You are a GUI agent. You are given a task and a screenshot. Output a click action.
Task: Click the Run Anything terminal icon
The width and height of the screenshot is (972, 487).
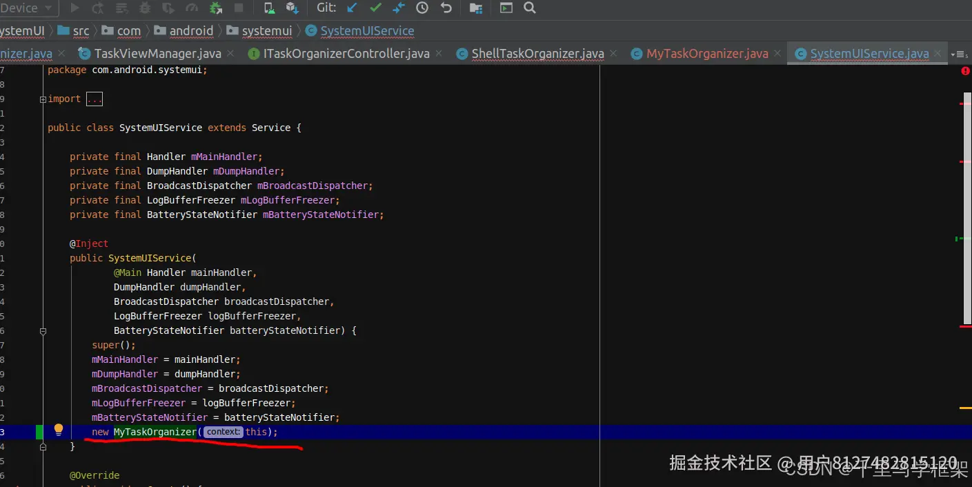(x=506, y=8)
